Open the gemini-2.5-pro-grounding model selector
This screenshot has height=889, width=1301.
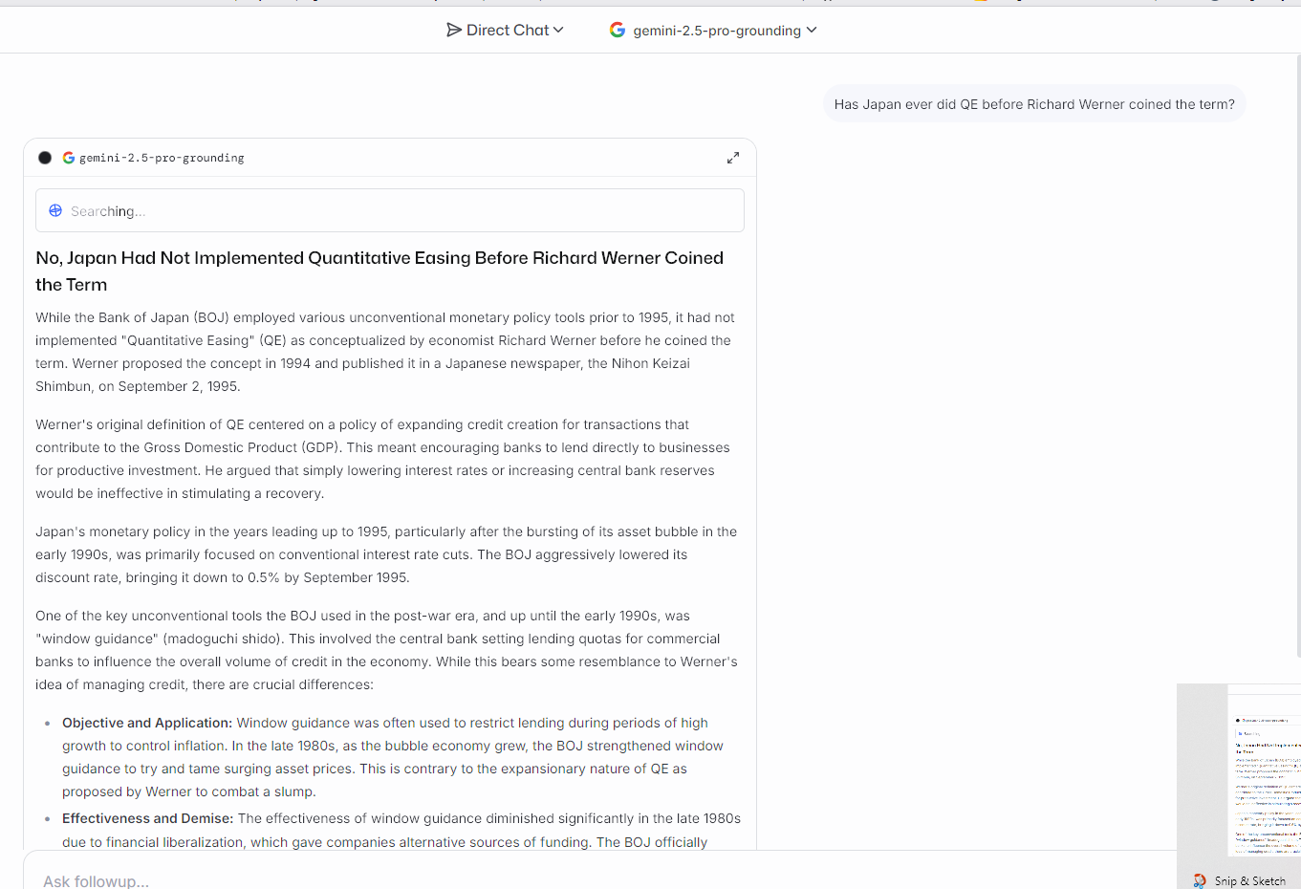pos(713,30)
